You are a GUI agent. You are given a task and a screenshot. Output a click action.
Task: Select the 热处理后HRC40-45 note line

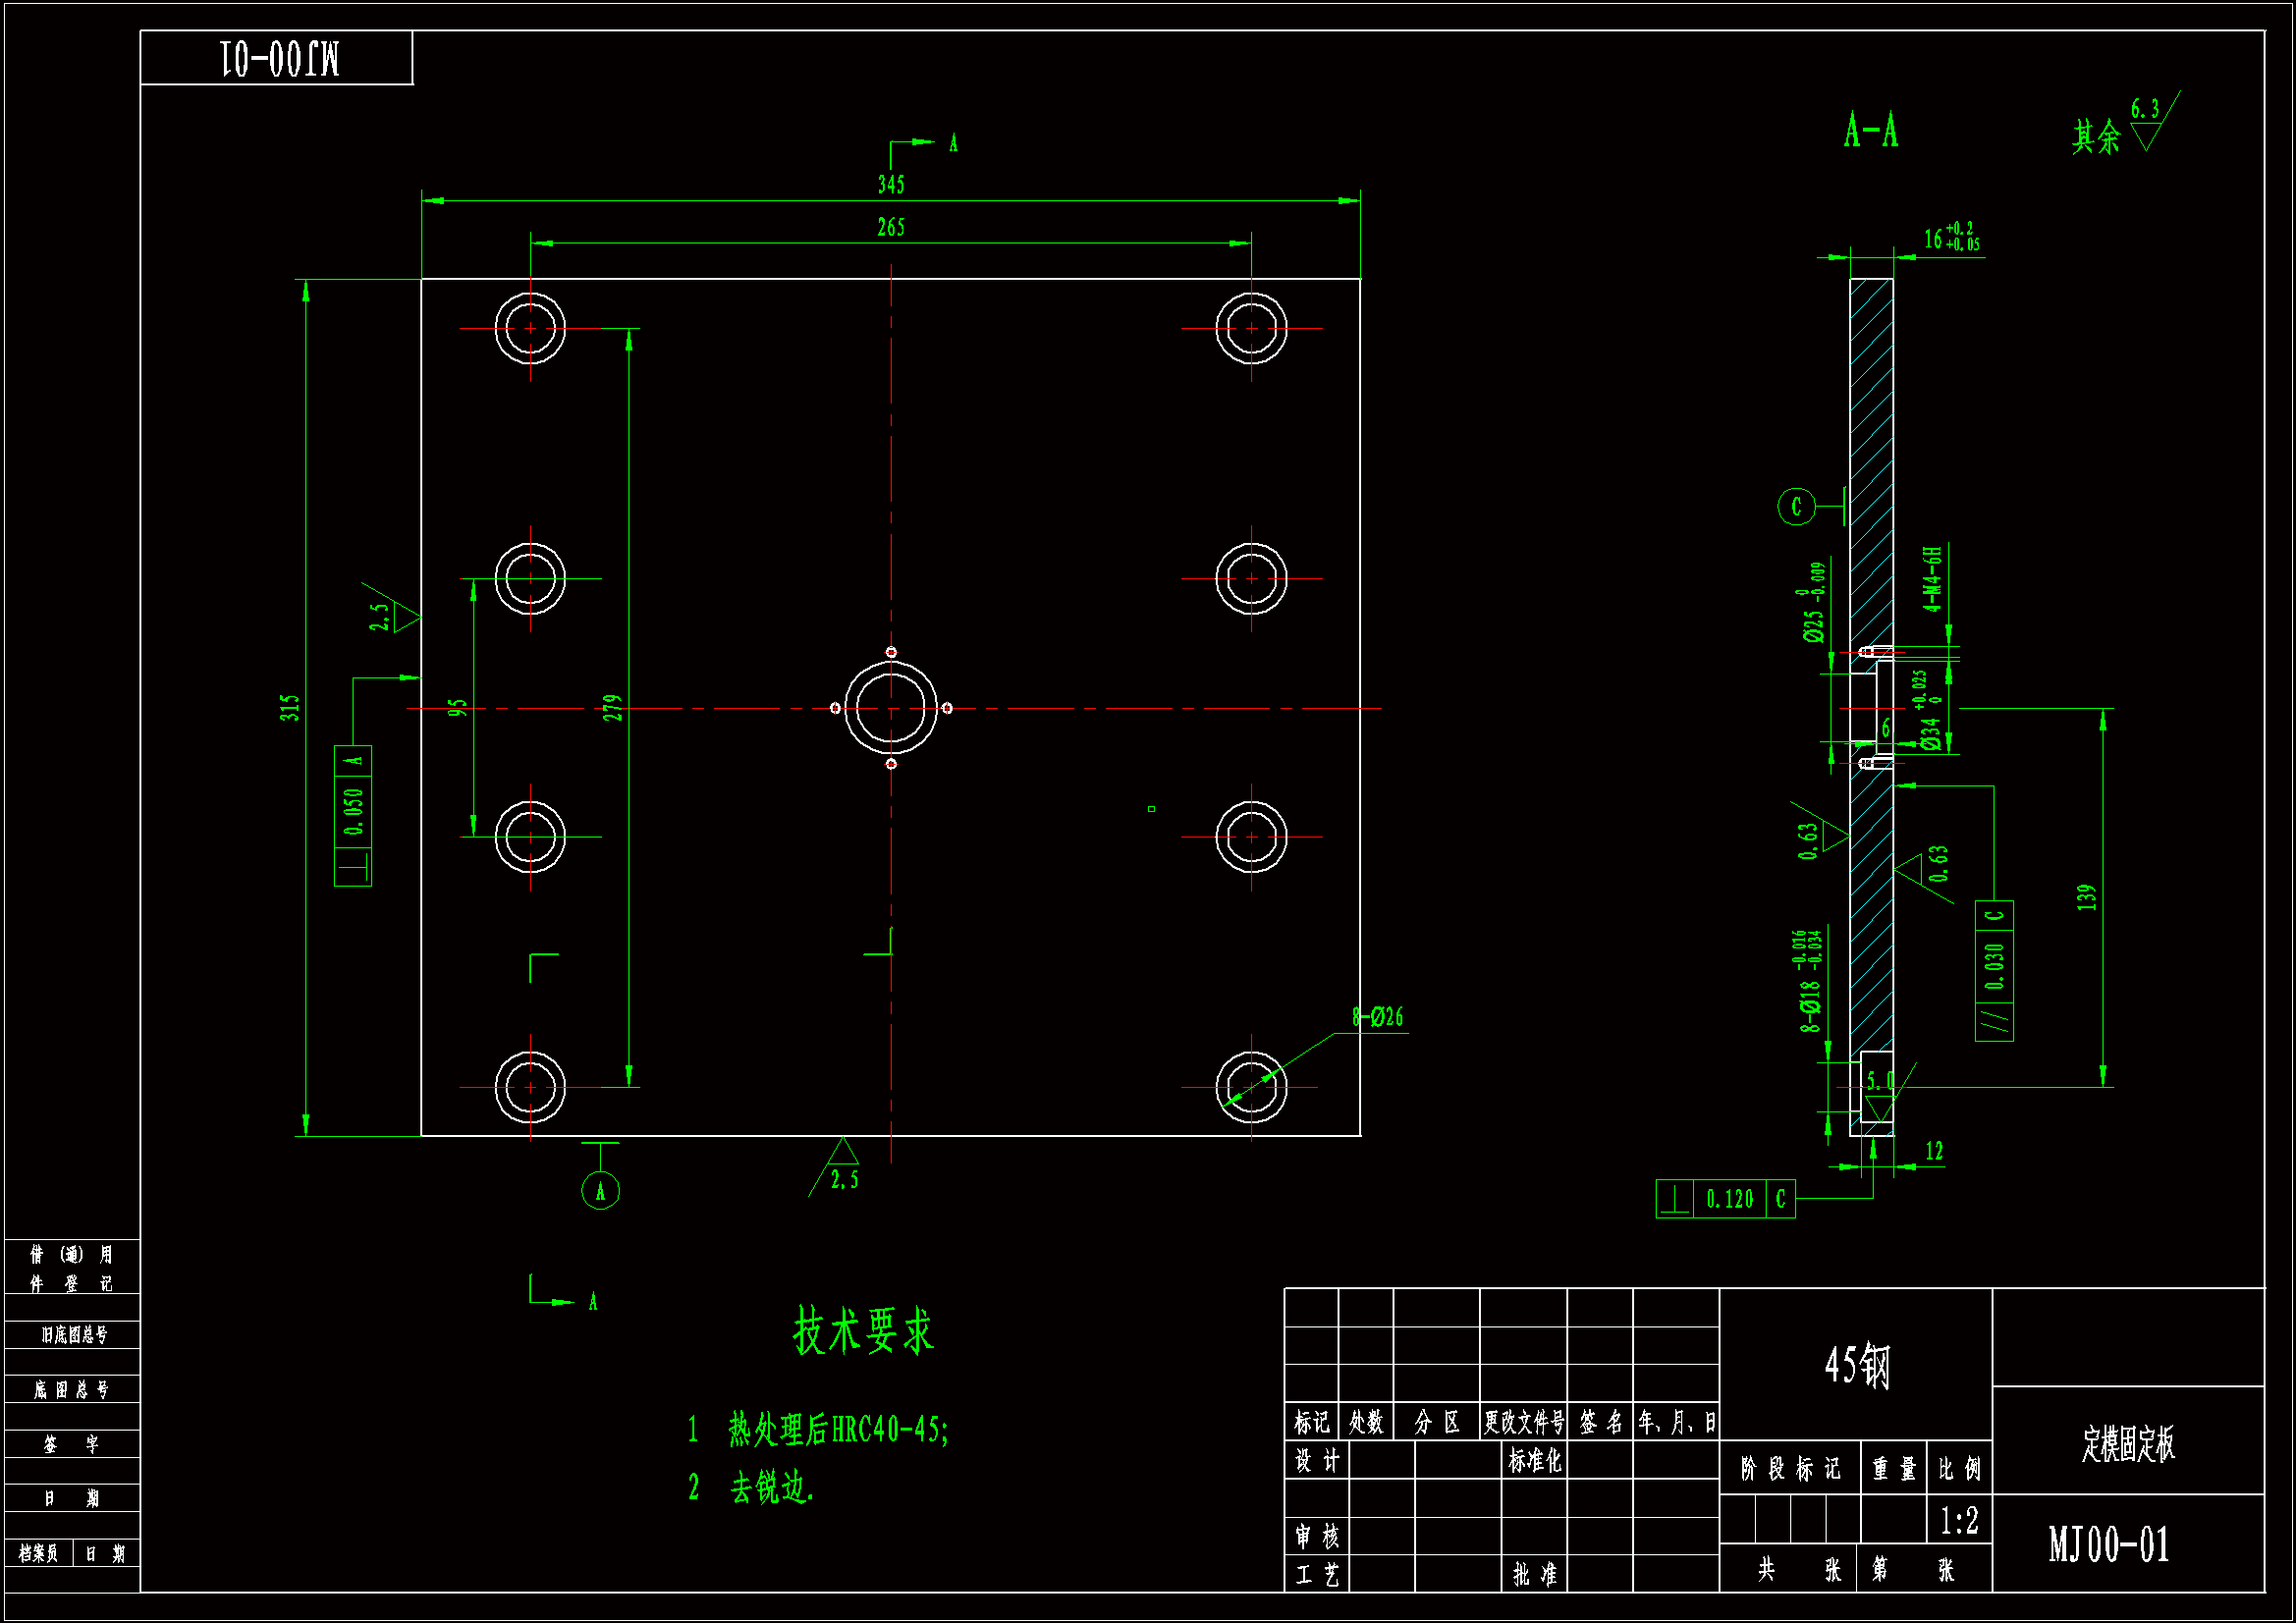(837, 1430)
